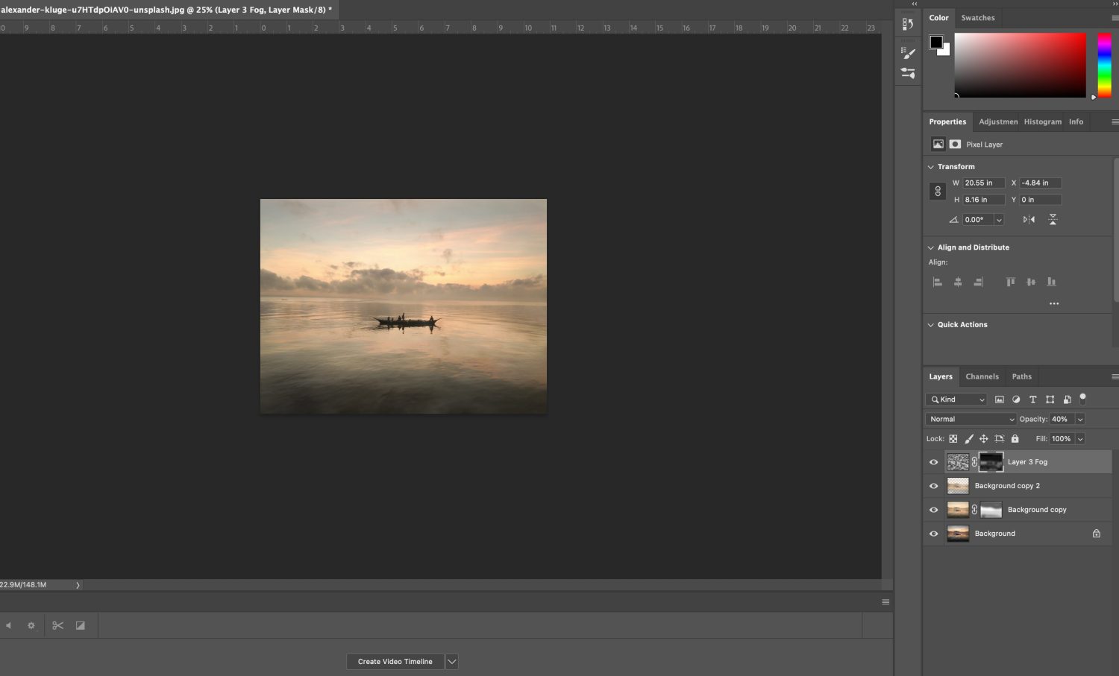The height and width of the screenshot is (676, 1119).
Task: Open the Color panel flyout menu
Action: pyautogui.click(x=1115, y=18)
